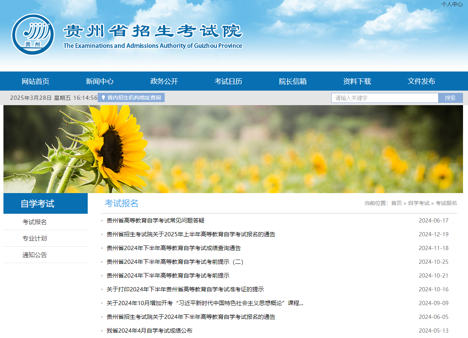
Task: Open the 资料下载 navigation item
Action: pyautogui.click(x=357, y=81)
